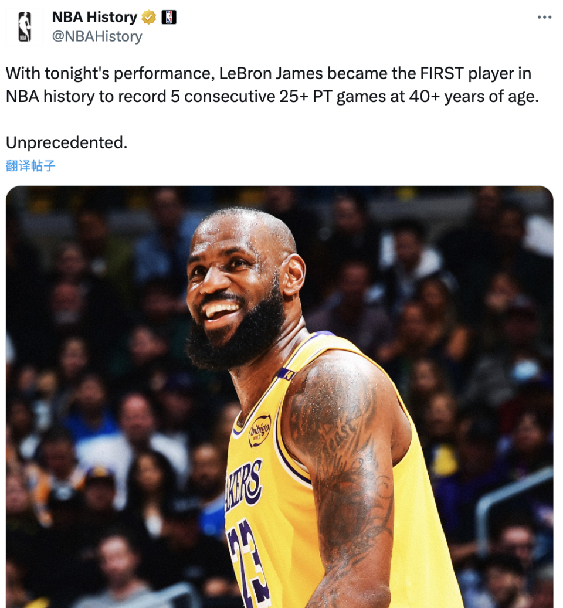Click the word "Unprecedented." in the post
Image resolution: width=563 pixels, height=608 pixels.
66,142
